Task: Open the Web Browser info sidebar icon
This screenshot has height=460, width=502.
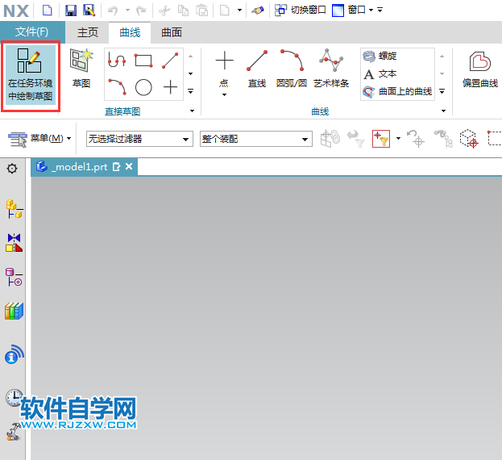Action: tap(15, 354)
